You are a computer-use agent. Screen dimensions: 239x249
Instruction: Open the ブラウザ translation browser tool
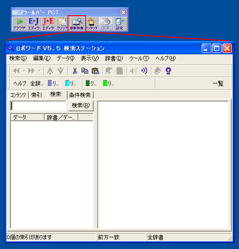(x=19, y=24)
